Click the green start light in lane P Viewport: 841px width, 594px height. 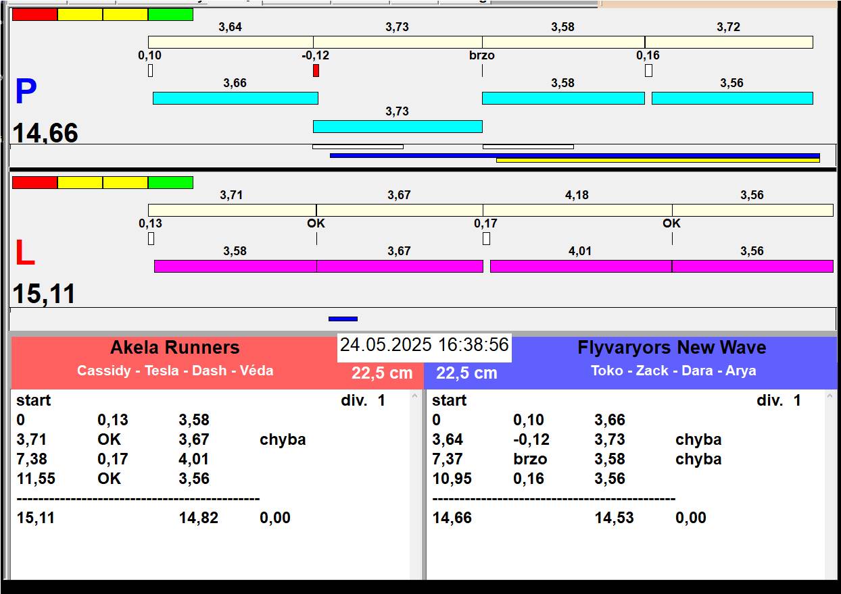(170, 15)
